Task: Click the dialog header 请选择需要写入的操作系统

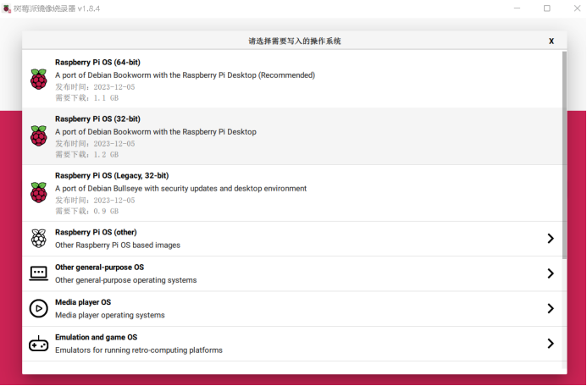Action: 295,41
